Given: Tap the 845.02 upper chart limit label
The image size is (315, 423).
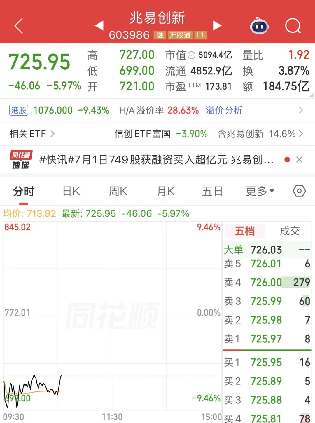Looking at the screenshot, I should [17, 227].
